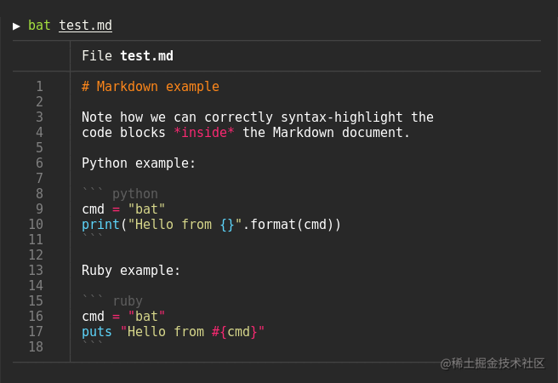
Task: Select the File test.md header
Action: 128,56
